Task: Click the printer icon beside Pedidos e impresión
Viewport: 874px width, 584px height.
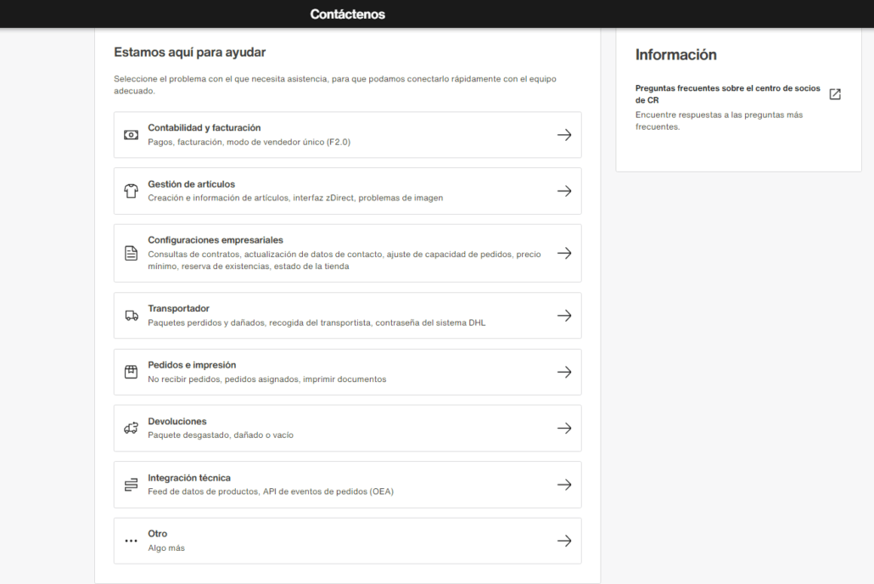Action: [131, 371]
